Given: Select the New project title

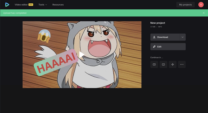Looking at the screenshot, I should [x=158, y=23].
